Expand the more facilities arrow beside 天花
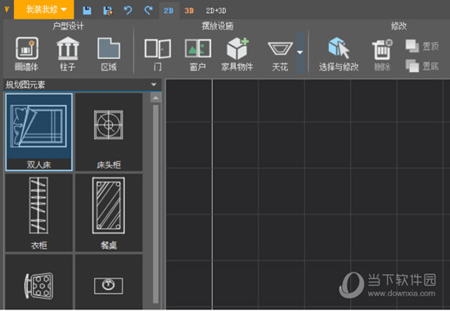The image size is (450, 311). tap(300, 52)
